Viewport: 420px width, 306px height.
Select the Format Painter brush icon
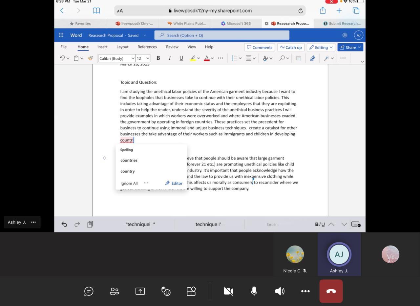[90, 58]
